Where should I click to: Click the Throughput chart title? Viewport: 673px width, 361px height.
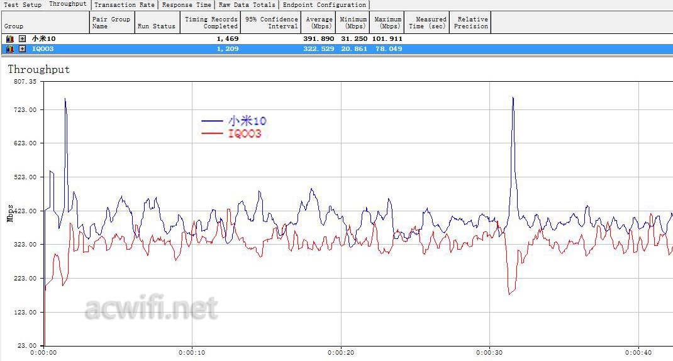[38, 70]
